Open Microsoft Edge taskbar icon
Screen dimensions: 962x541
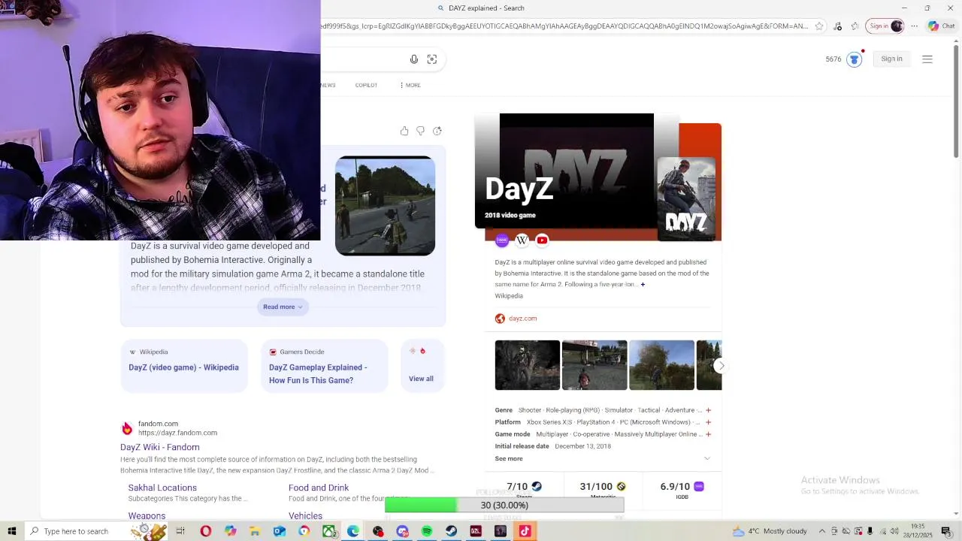(353, 531)
